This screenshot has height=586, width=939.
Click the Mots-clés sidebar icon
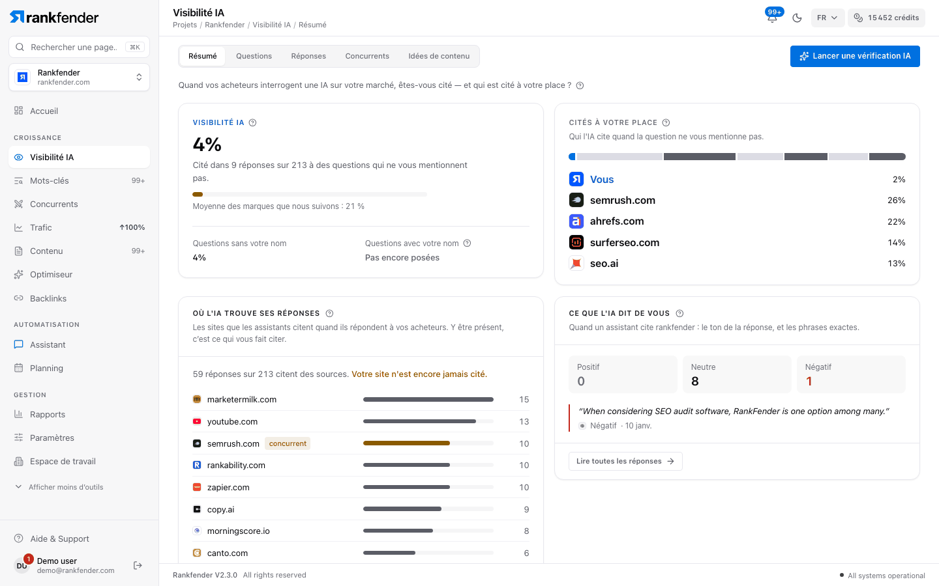[19, 180]
